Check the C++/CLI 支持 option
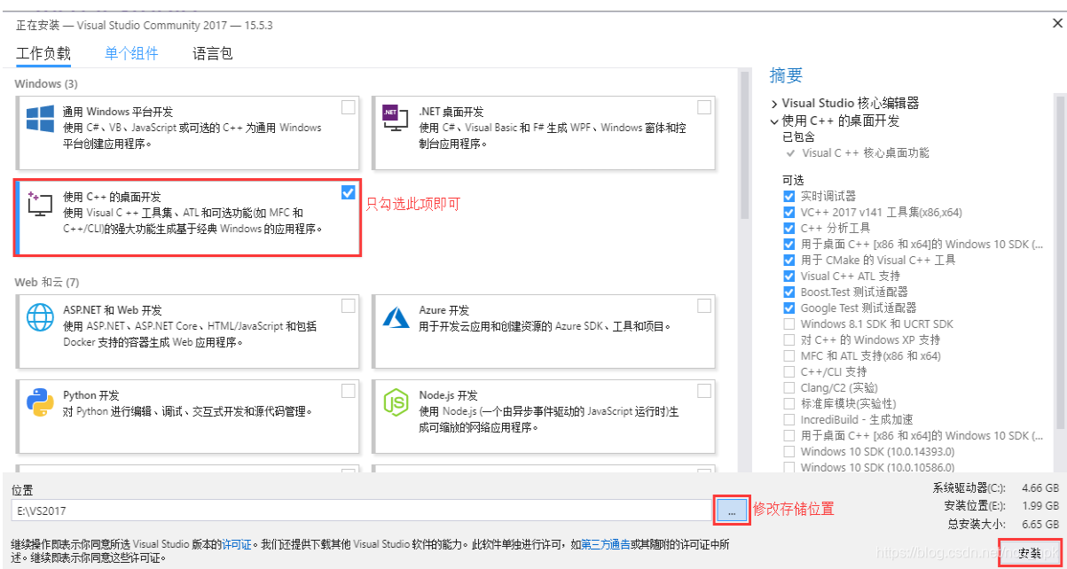The height and width of the screenshot is (569, 1067). 789,371
